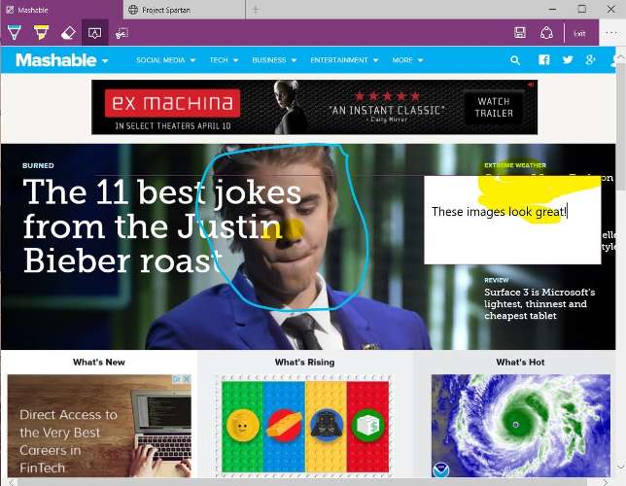Click the BURNED category label
The height and width of the screenshot is (486, 626).
point(38,165)
